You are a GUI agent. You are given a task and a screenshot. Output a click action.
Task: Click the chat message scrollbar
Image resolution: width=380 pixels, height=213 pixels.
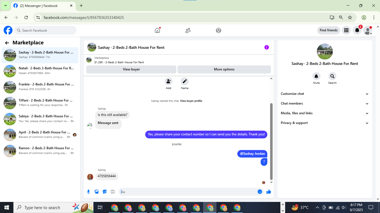(272, 141)
